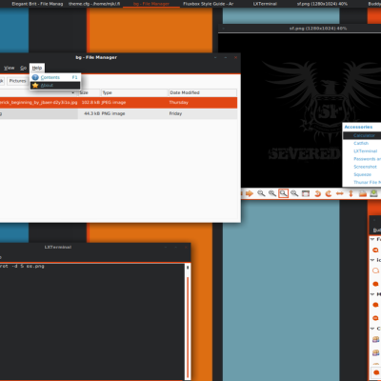Screen dimensions: 381x381
Task: Open file icon in image viewer toolbar
Action: (x=362, y=193)
